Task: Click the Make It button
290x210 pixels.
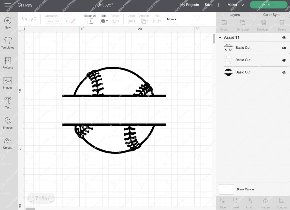Action: point(268,5)
